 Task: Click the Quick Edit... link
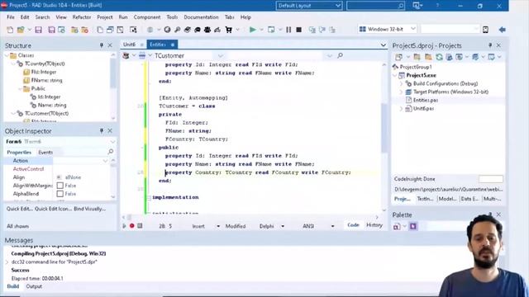20,209
